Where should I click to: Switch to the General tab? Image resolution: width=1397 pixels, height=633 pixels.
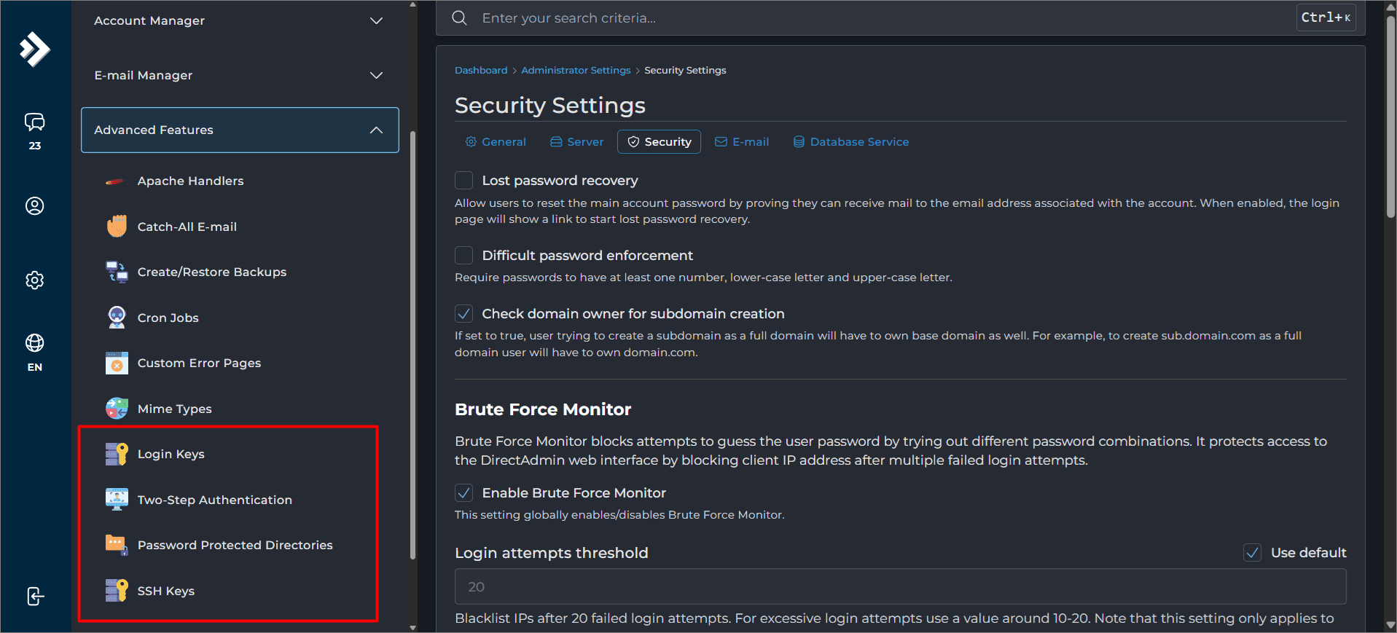coord(496,141)
